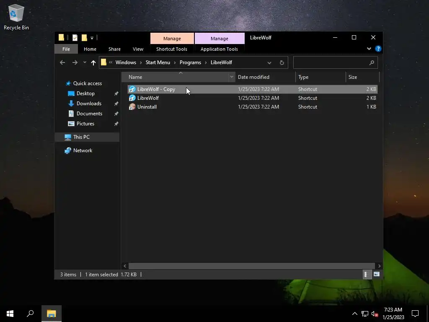Click File Explorer on the taskbar
Screen dimensions: 429x322
point(52,314)
